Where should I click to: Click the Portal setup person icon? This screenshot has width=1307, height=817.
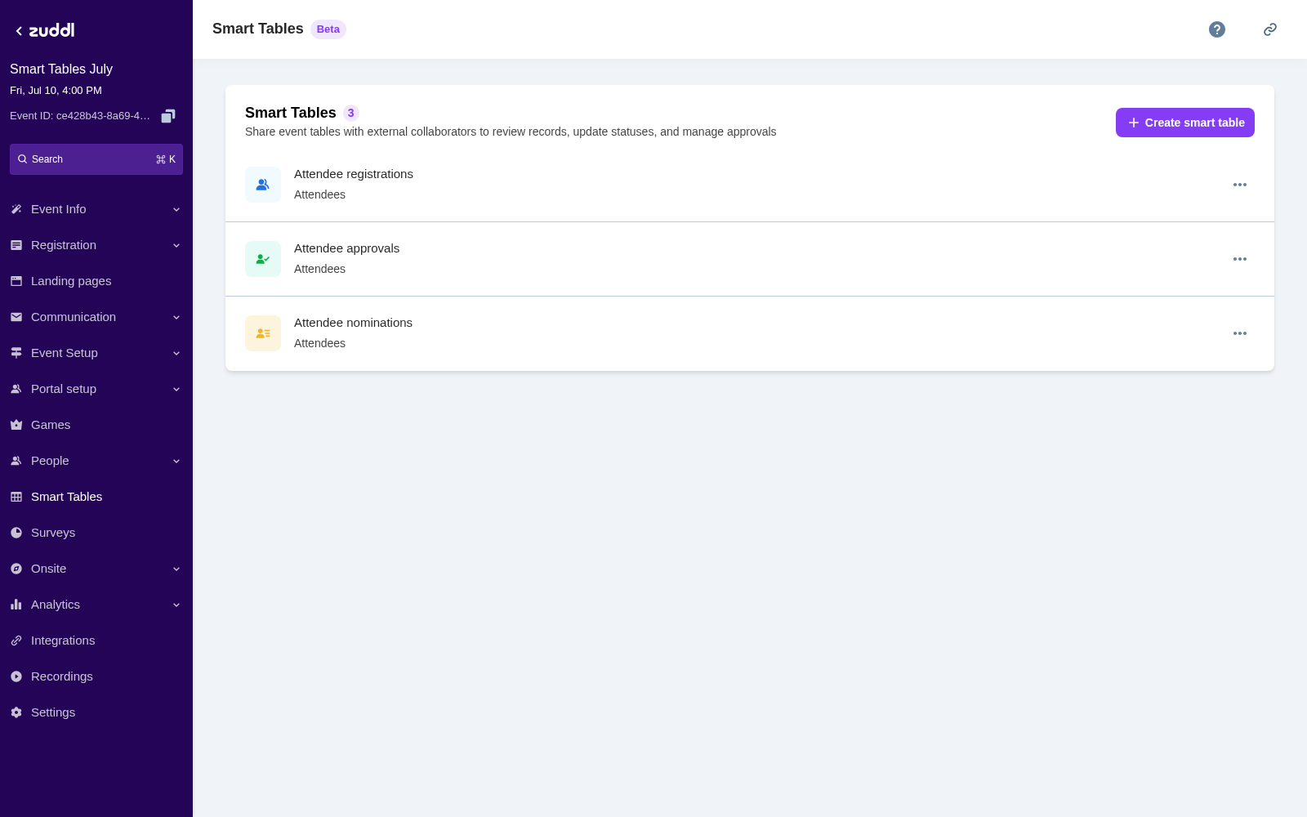16,389
